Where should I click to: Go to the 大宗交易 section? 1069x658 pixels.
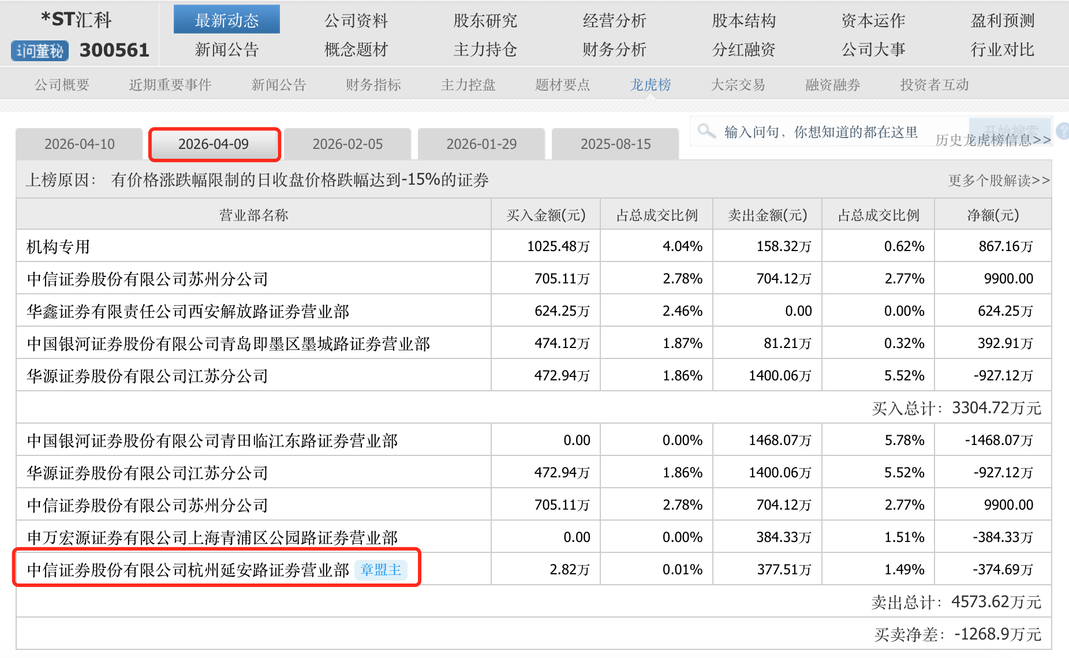(x=738, y=85)
